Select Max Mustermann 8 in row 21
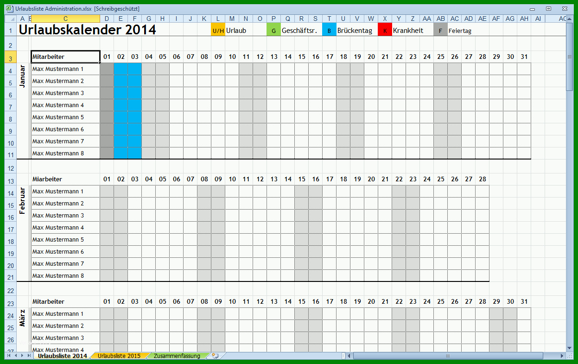 tap(65, 276)
